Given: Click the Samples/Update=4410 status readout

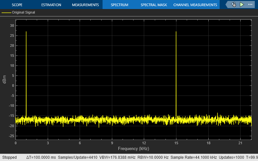Looking at the screenshot, I should [x=77, y=157].
